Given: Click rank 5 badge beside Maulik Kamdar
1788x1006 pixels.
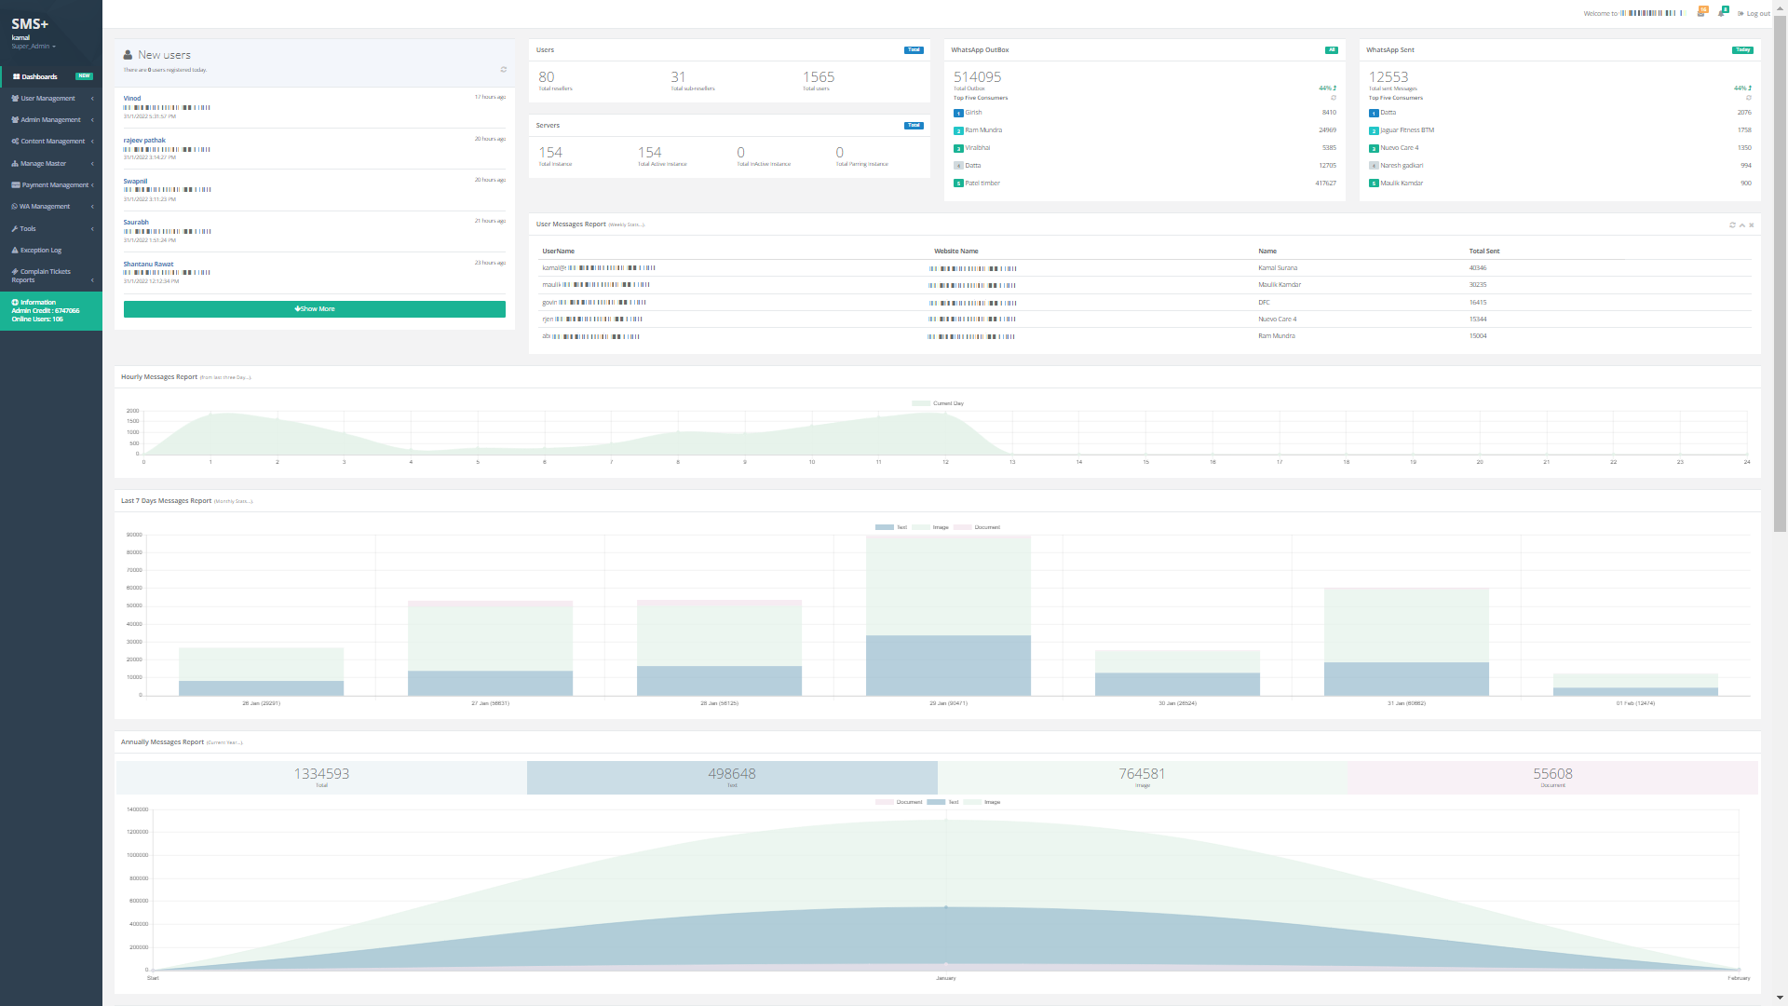Looking at the screenshot, I should click(1374, 184).
